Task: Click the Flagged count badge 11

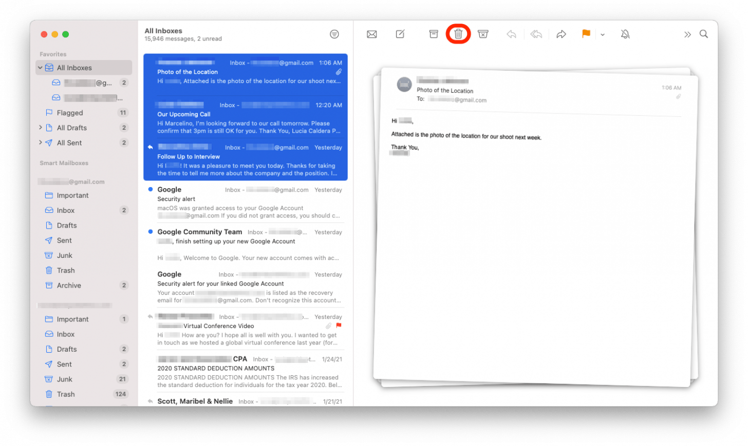Action: [123, 113]
